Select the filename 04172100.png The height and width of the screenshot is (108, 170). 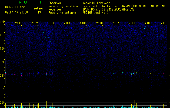coord(15,7)
